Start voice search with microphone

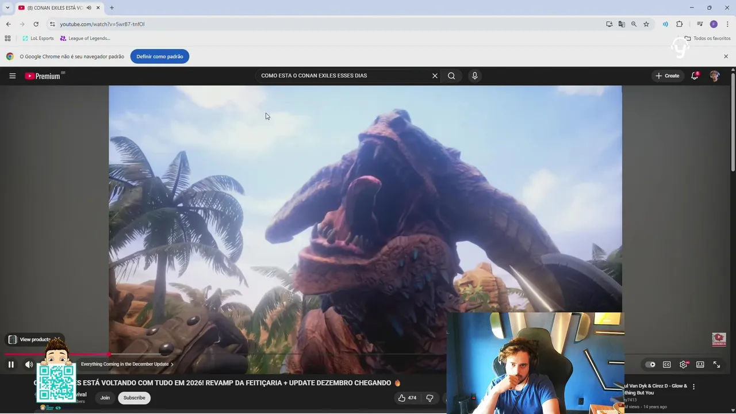(x=474, y=76)
